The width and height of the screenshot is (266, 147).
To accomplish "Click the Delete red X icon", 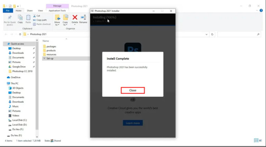I will point(75,18).
